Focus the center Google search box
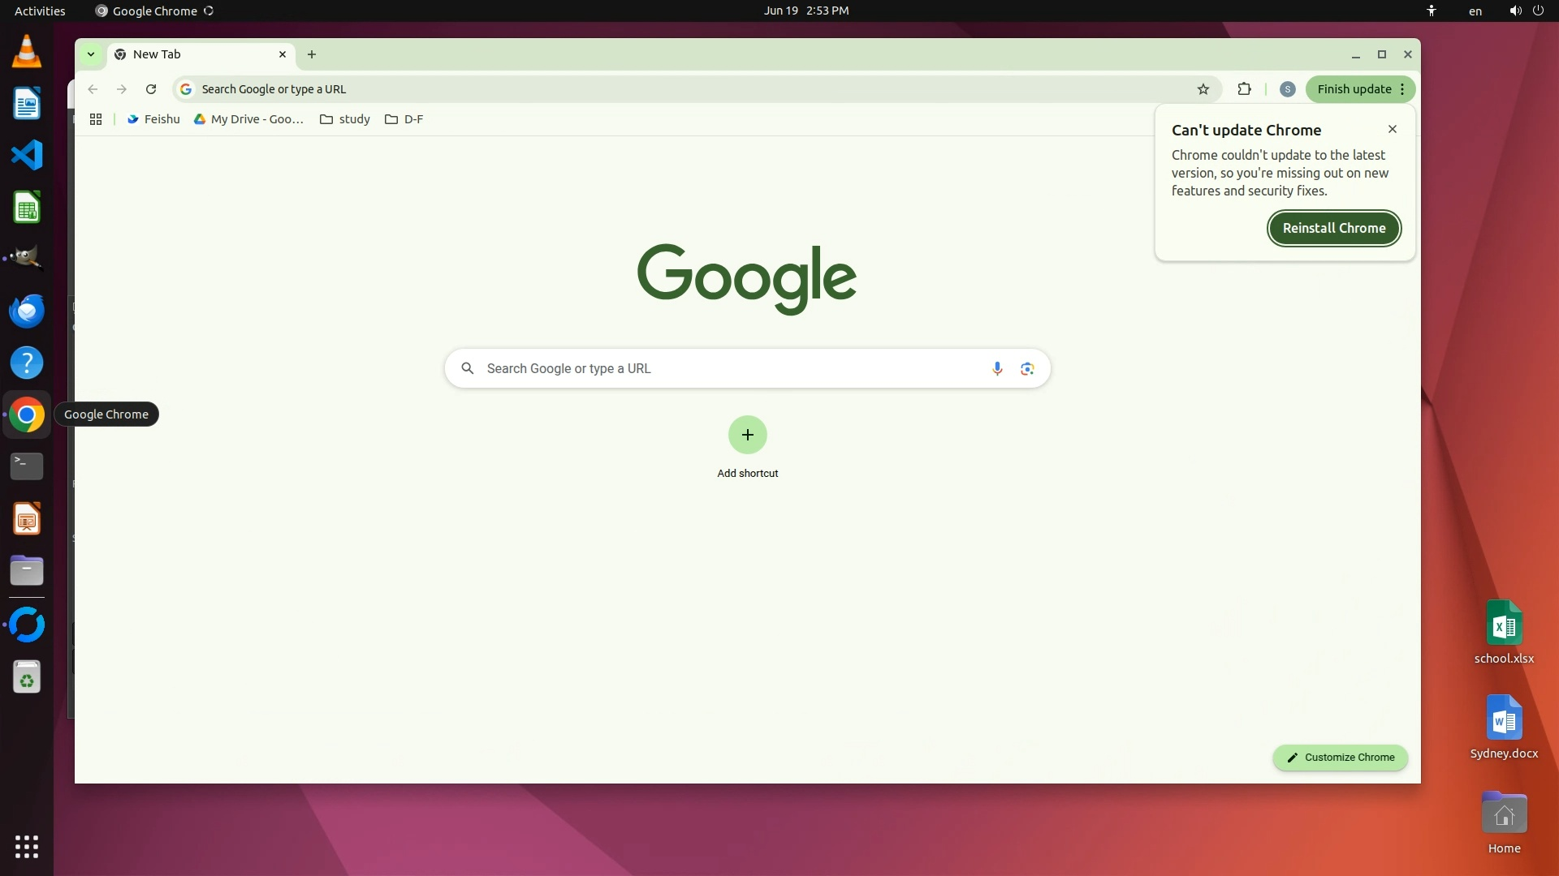Image resolution: width=1559 pixels, height=876 pixels. 731,369
